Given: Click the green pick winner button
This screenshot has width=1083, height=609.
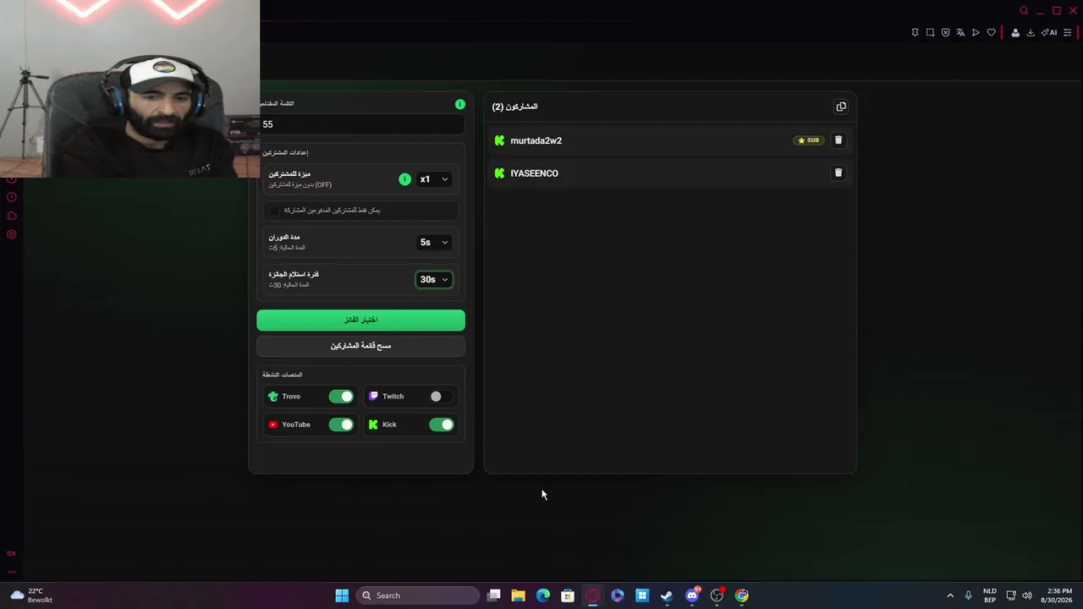Looking at the screenshot, I should coord(360,320).
